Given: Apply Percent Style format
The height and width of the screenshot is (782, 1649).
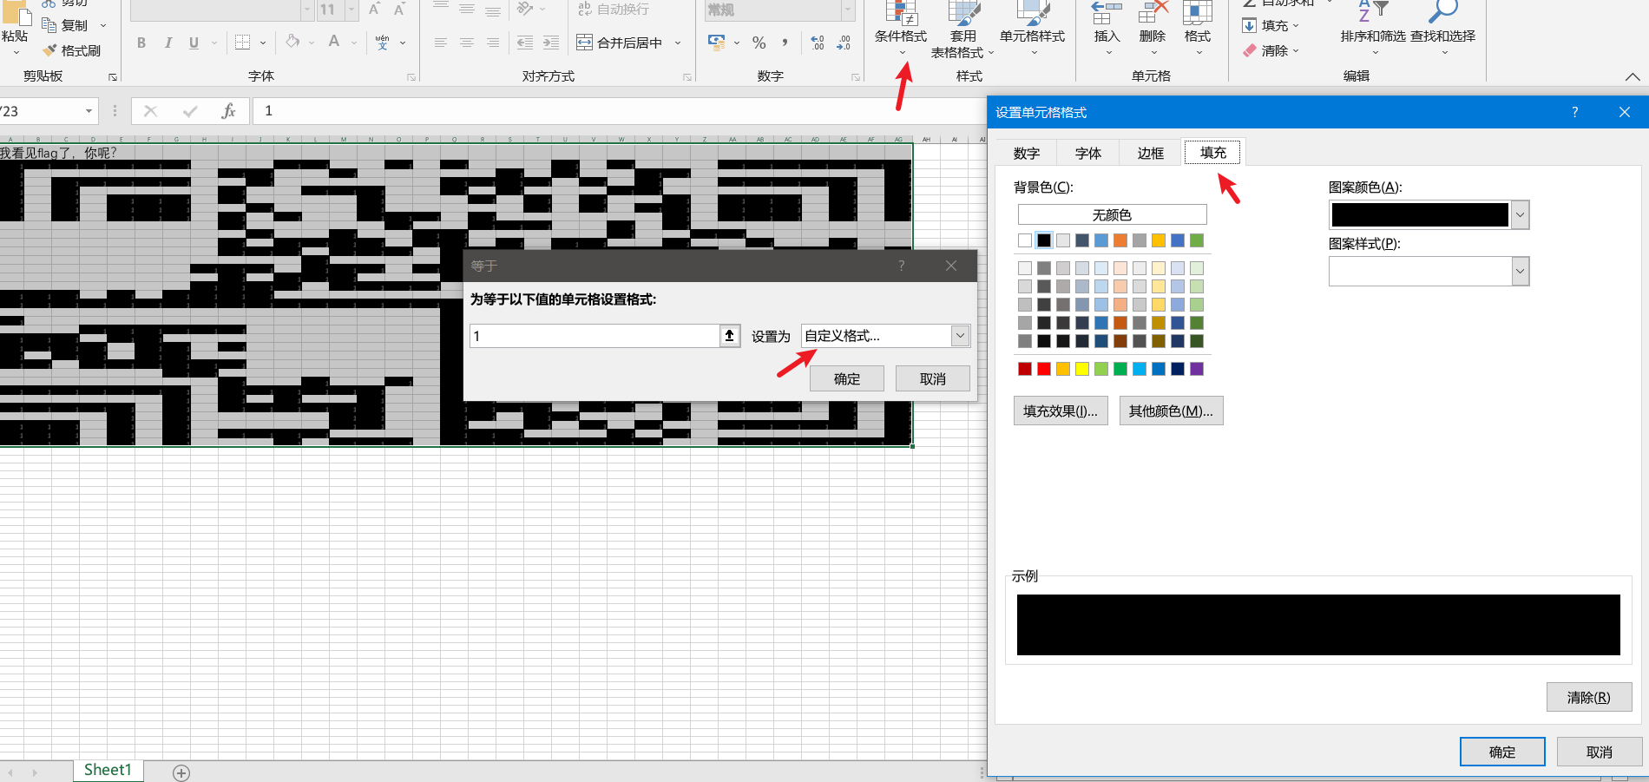Looking at the screenshot, I should point(759,43).
